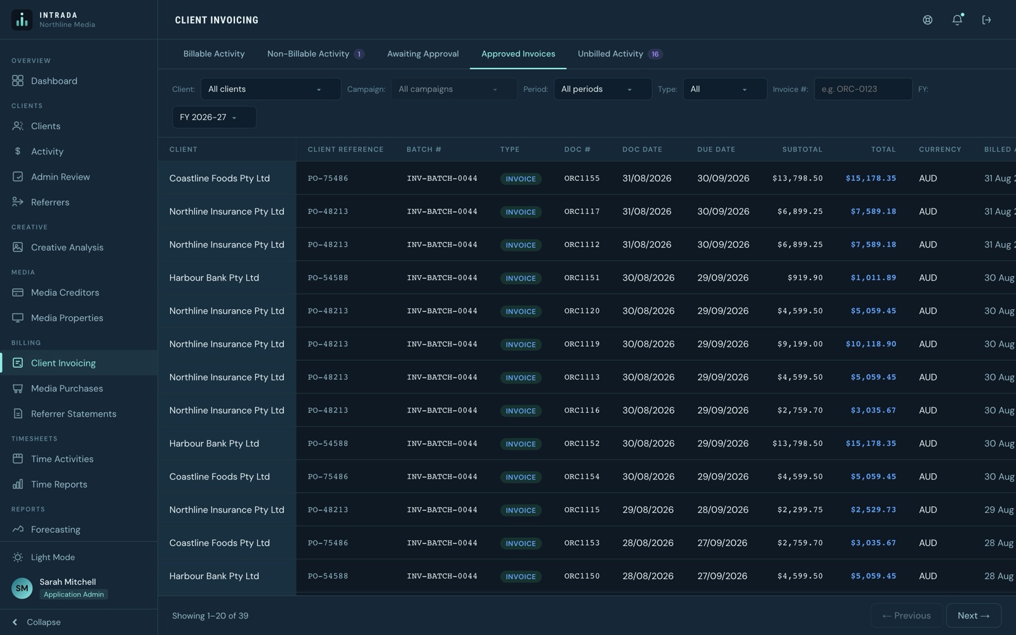
Task: Click the Clients people icon
Action: pyautogui.click(x=18, y=126)
